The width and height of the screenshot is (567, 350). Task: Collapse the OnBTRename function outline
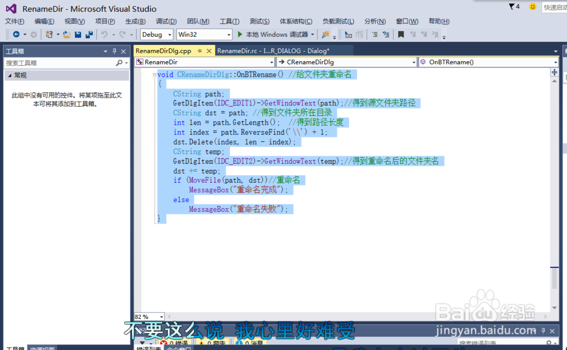[154, 75]
